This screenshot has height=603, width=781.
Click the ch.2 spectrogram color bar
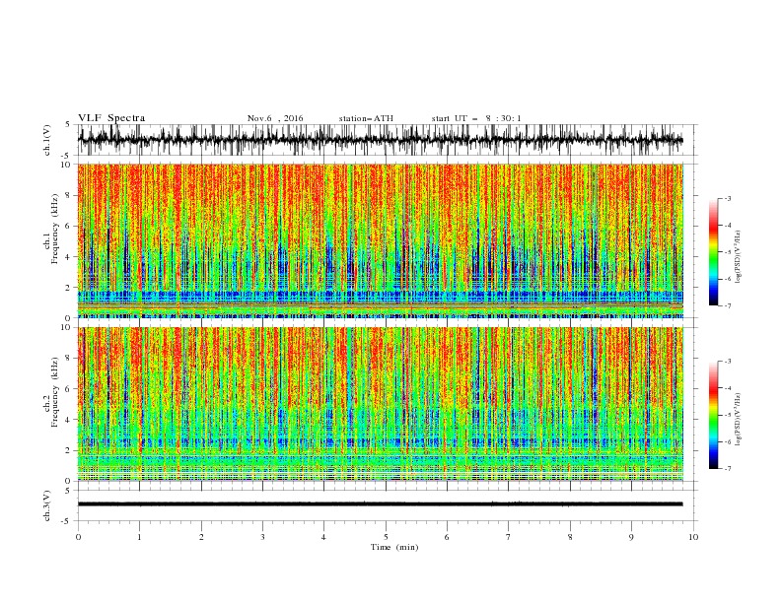[713, 415]
